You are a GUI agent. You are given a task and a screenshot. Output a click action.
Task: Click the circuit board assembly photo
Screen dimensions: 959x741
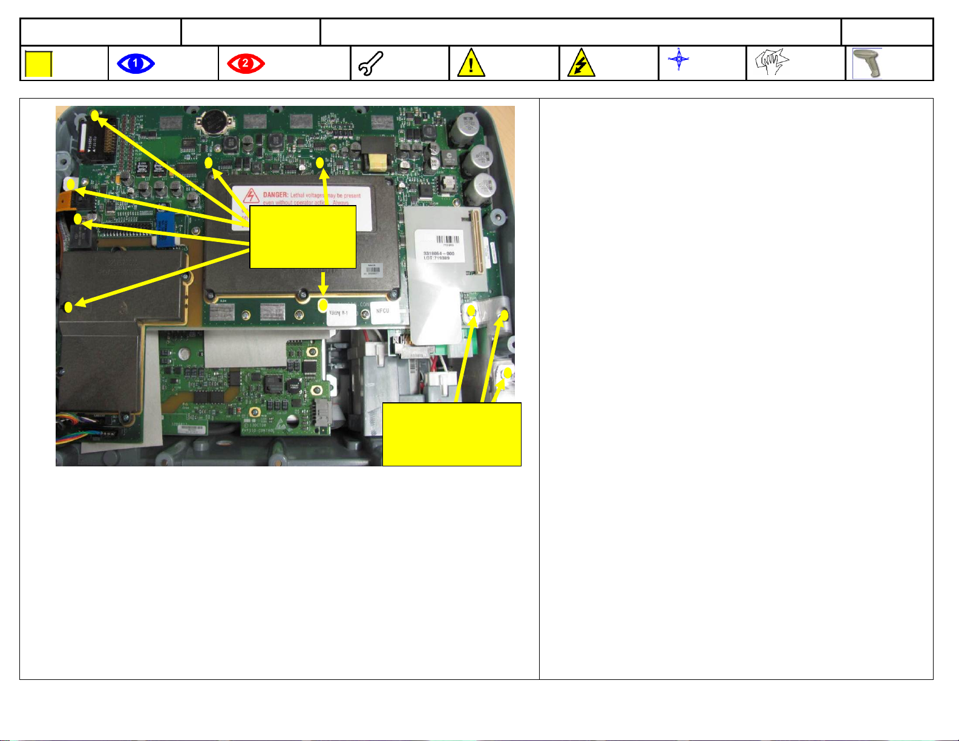[x=285, y=286]
